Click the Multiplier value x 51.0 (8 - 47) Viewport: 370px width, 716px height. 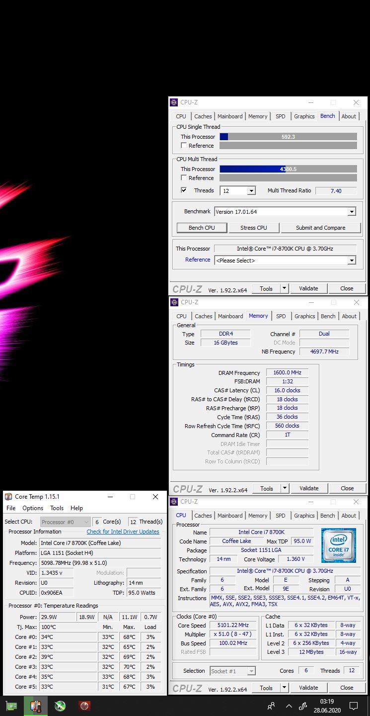point(233,634)
